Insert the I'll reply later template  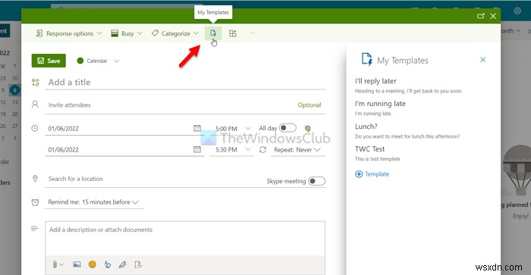tap(408, 86)
